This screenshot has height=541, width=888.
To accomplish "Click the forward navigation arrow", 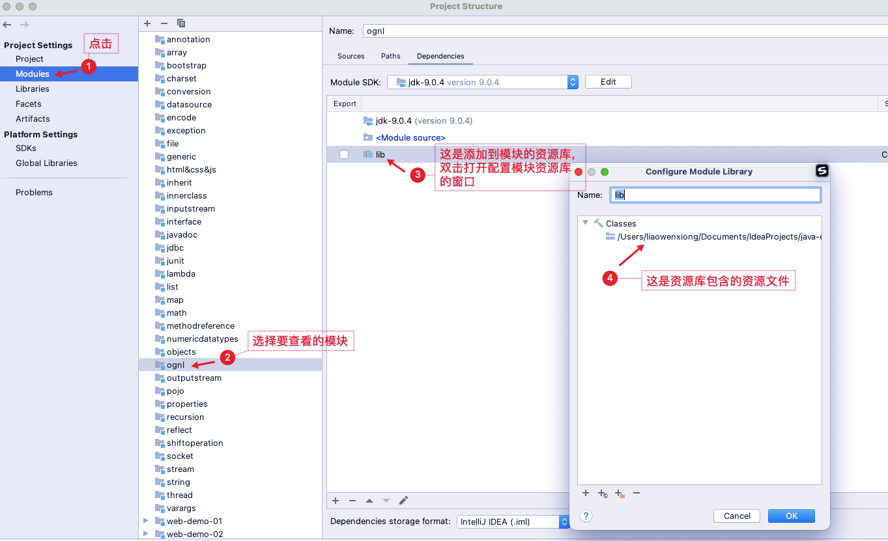I will click(24, 25).
